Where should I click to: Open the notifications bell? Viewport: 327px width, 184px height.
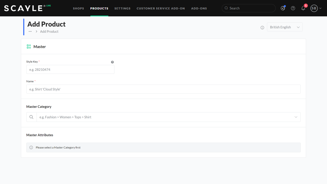pos(303,8)
